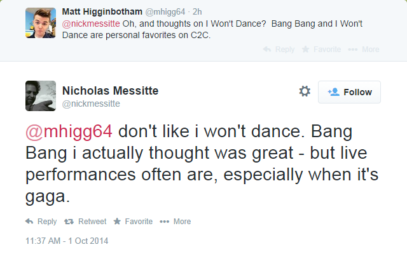Open the More dots under main tweet
The image size is (407, 254).
point(165,222)
